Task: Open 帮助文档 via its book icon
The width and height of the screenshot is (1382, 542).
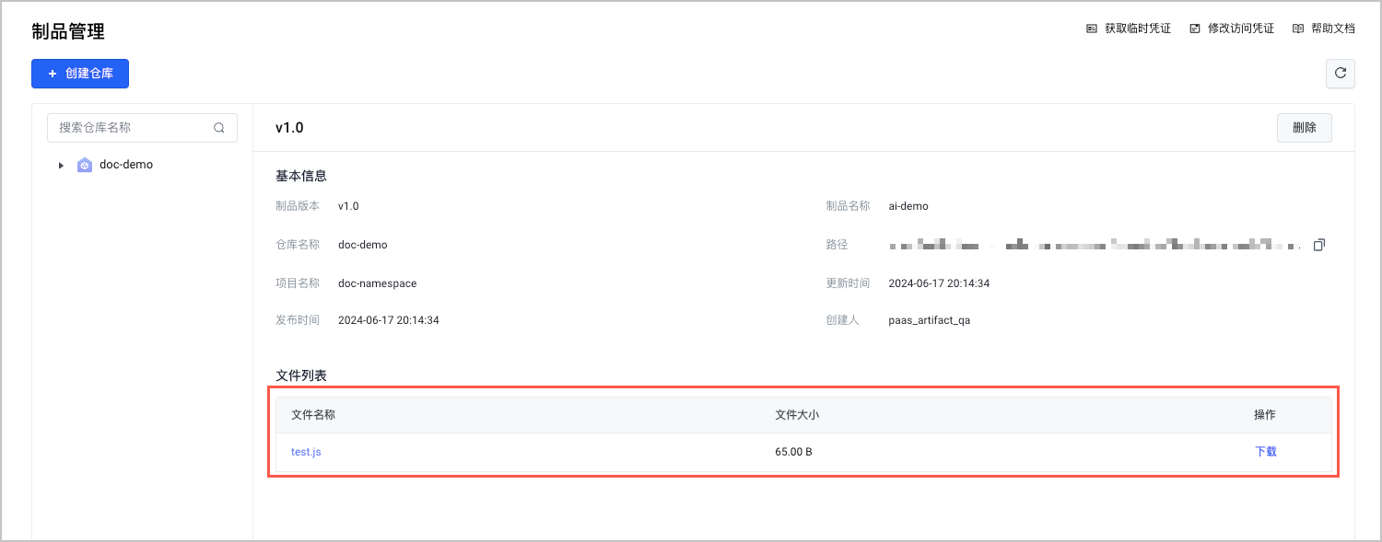Action: [x=1298, y=29]
